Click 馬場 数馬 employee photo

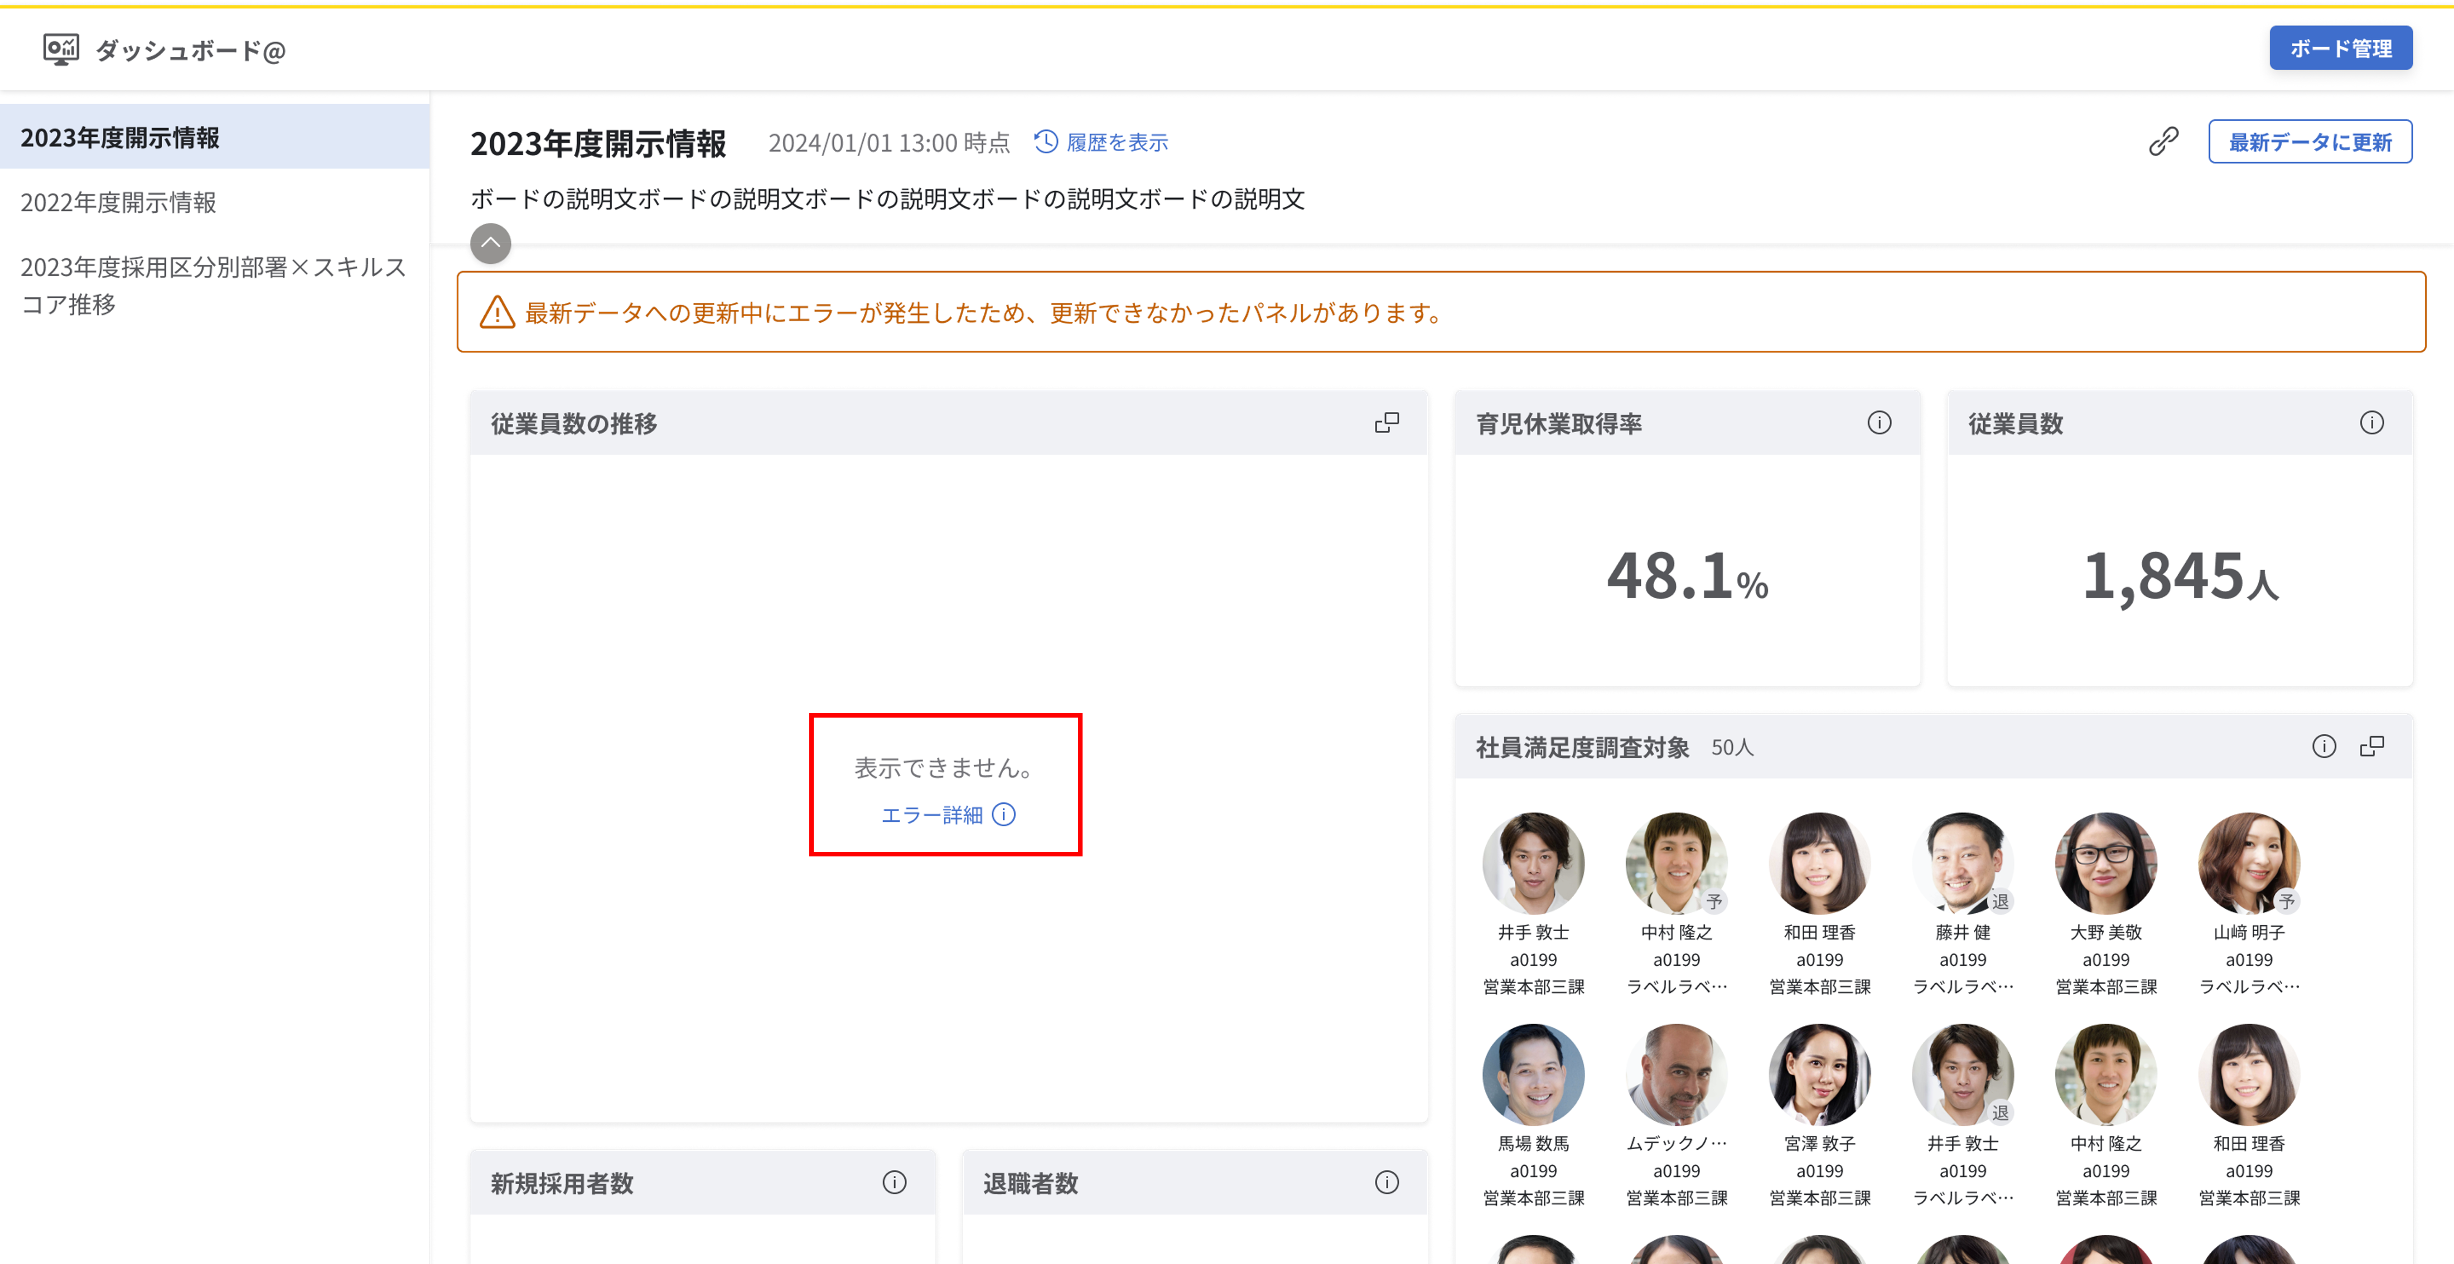pos(1533,1074)
